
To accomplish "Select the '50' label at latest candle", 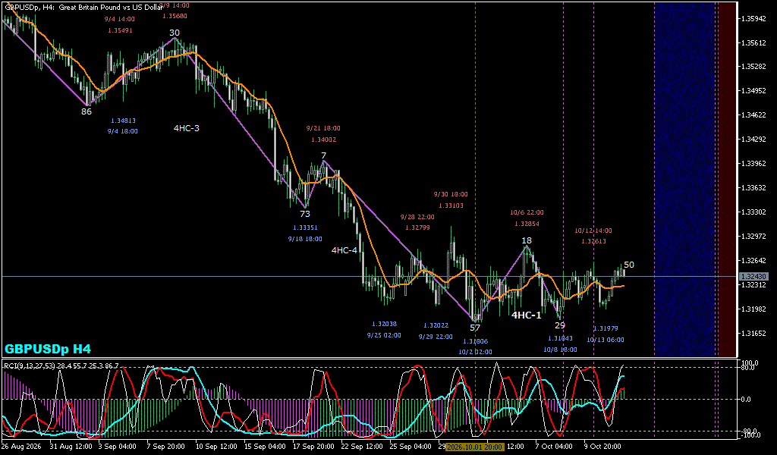I will [x=629, y=265].
